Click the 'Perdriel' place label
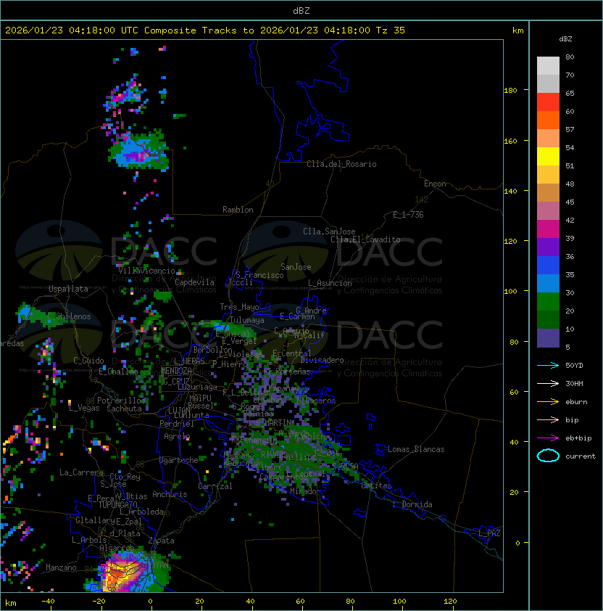Screen dimensions: 603x611 [177, 424]
